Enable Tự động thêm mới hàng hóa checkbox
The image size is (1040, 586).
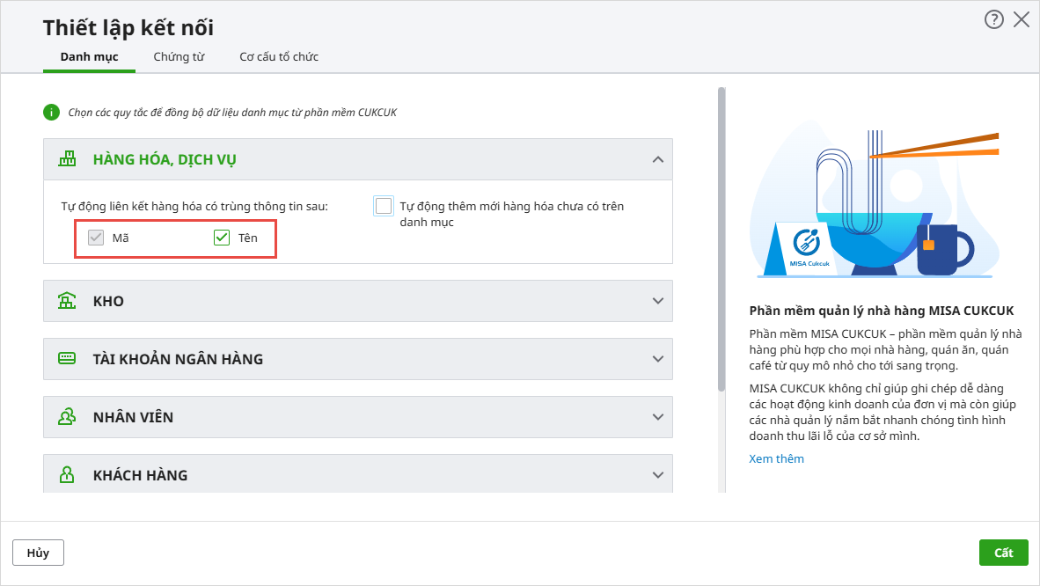coord(384,206)
